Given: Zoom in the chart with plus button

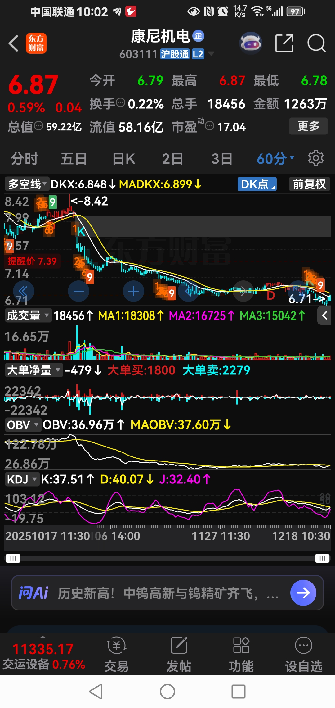Looking at the screenshot, I should click(133, 291).
